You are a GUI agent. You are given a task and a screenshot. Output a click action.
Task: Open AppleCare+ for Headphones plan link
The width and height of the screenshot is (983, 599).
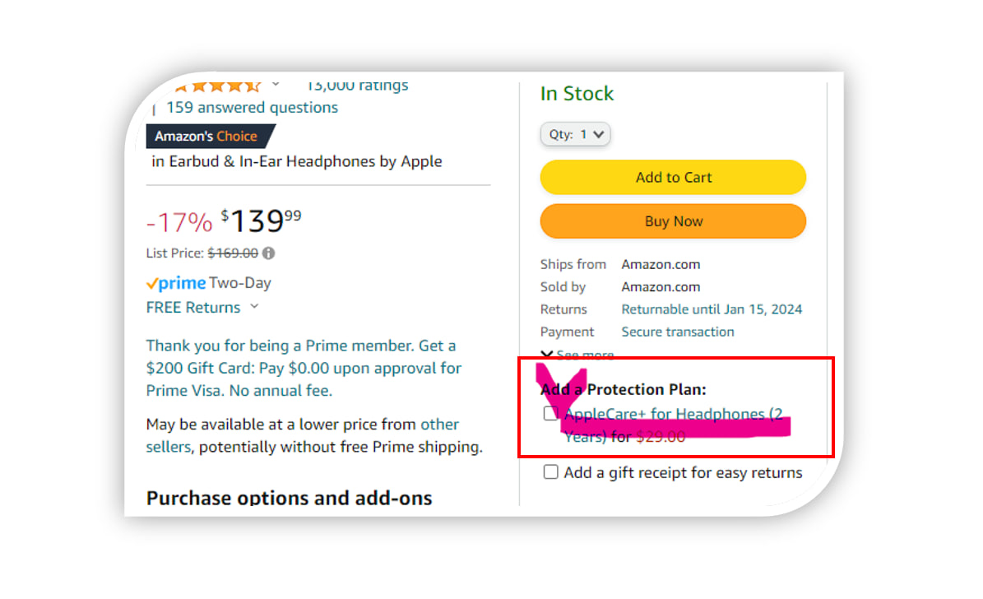pos(674,425)
